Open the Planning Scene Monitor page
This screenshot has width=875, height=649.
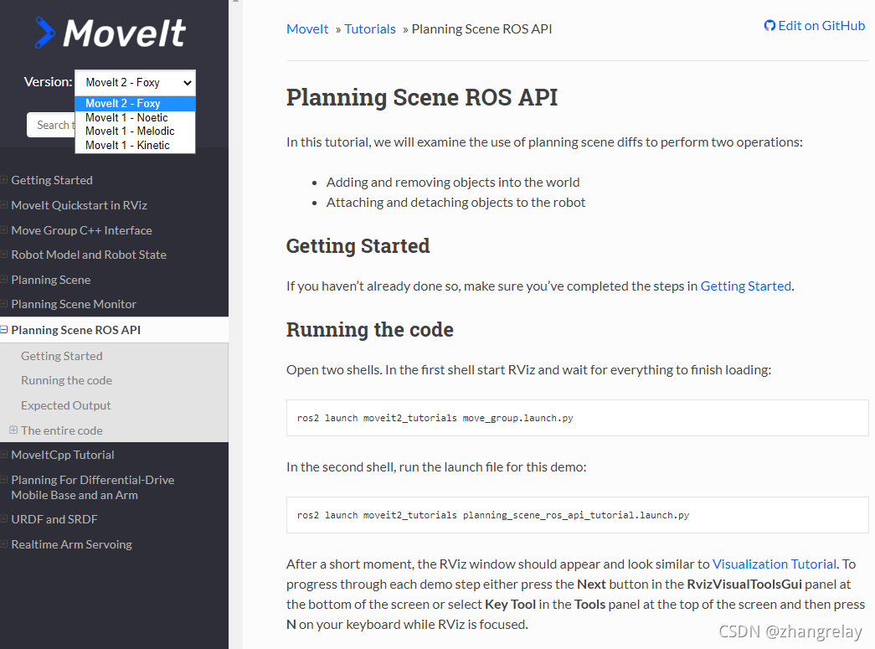click(x=74, y=304)
